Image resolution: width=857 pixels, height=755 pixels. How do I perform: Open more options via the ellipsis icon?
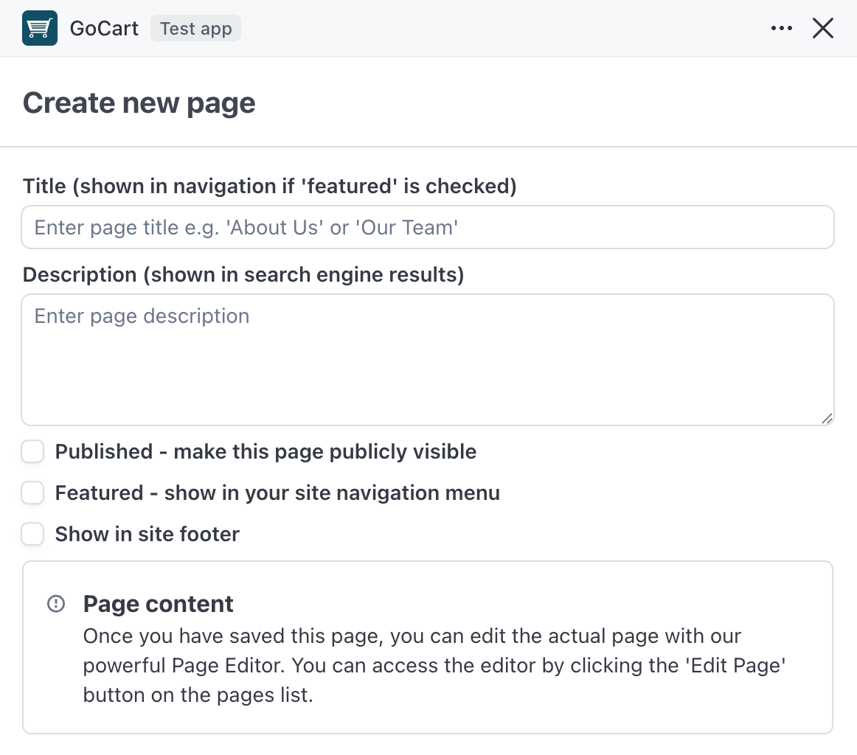click(781, 27)
